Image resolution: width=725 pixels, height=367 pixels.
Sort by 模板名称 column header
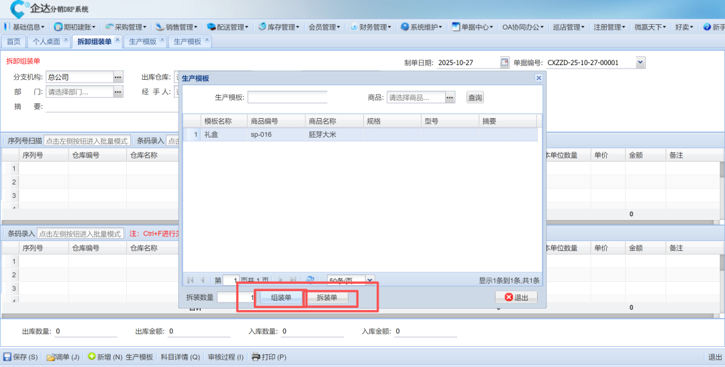224,121
